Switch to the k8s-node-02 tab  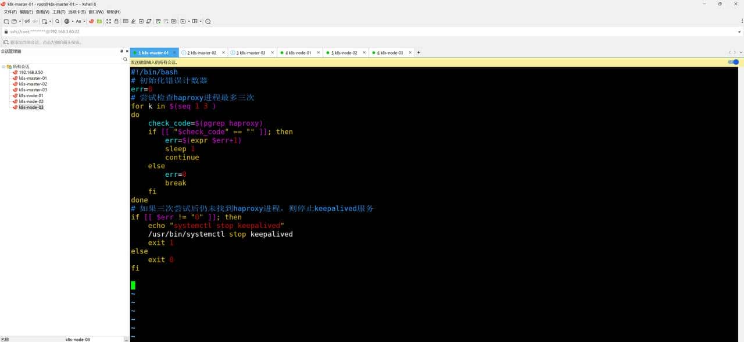click(x=345, y=52)
